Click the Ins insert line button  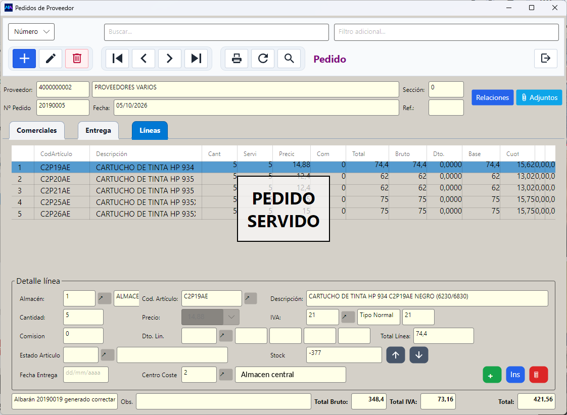[x=515, y=375]
